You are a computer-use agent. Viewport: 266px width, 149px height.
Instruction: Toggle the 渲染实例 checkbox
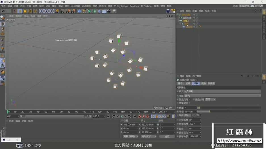[190, 103]
